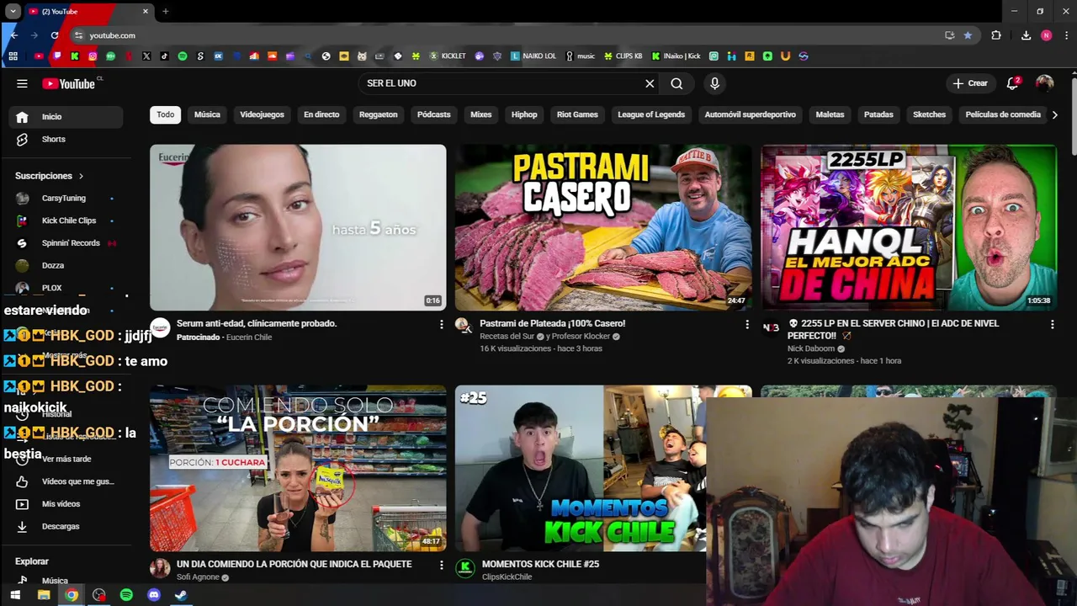Screen dimensions: 1077x606
Task: Select the Todo filter chip
Action: pyautogui.click(x=166, y=114)
